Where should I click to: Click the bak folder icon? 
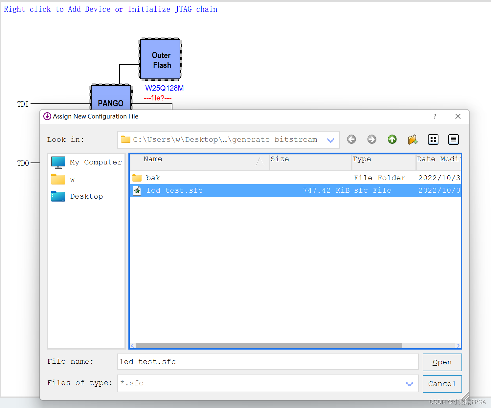[x=137, y=178]
